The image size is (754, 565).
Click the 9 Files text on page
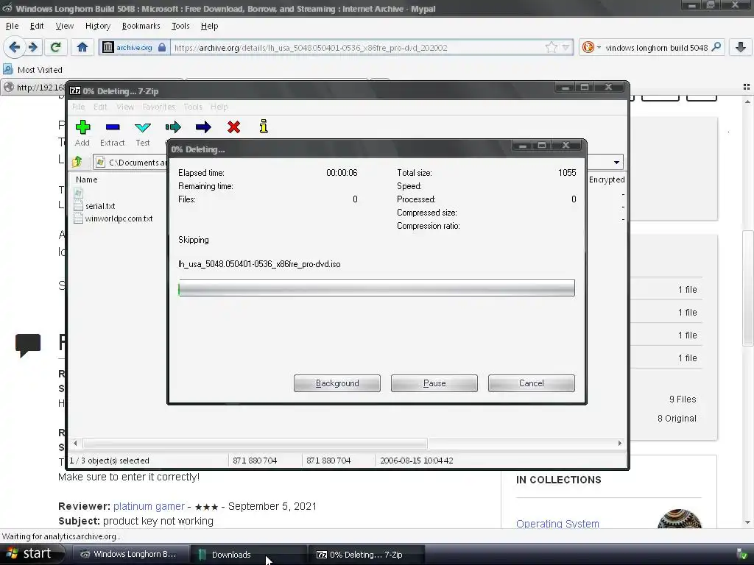point(683,399)
